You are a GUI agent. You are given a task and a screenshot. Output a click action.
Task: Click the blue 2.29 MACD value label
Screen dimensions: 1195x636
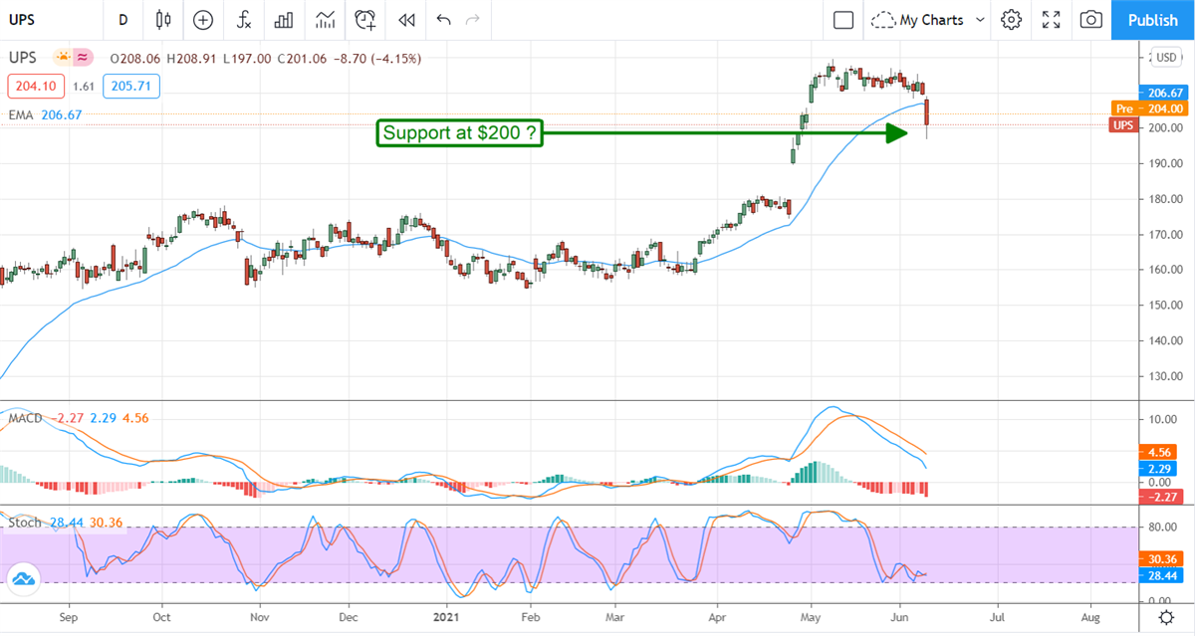tap(1161, 468)
